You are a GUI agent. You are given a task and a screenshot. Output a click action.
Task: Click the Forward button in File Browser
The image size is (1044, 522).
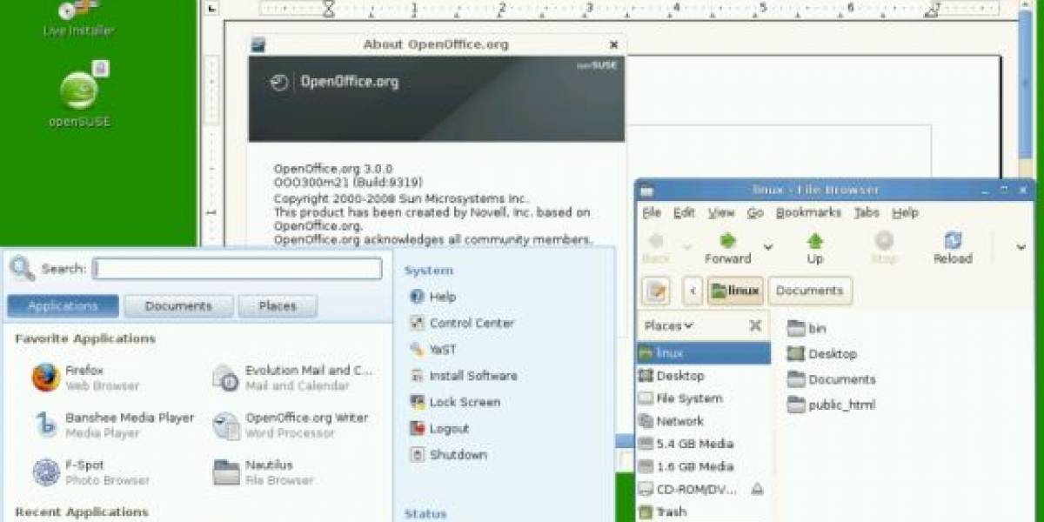click(727, 248)
